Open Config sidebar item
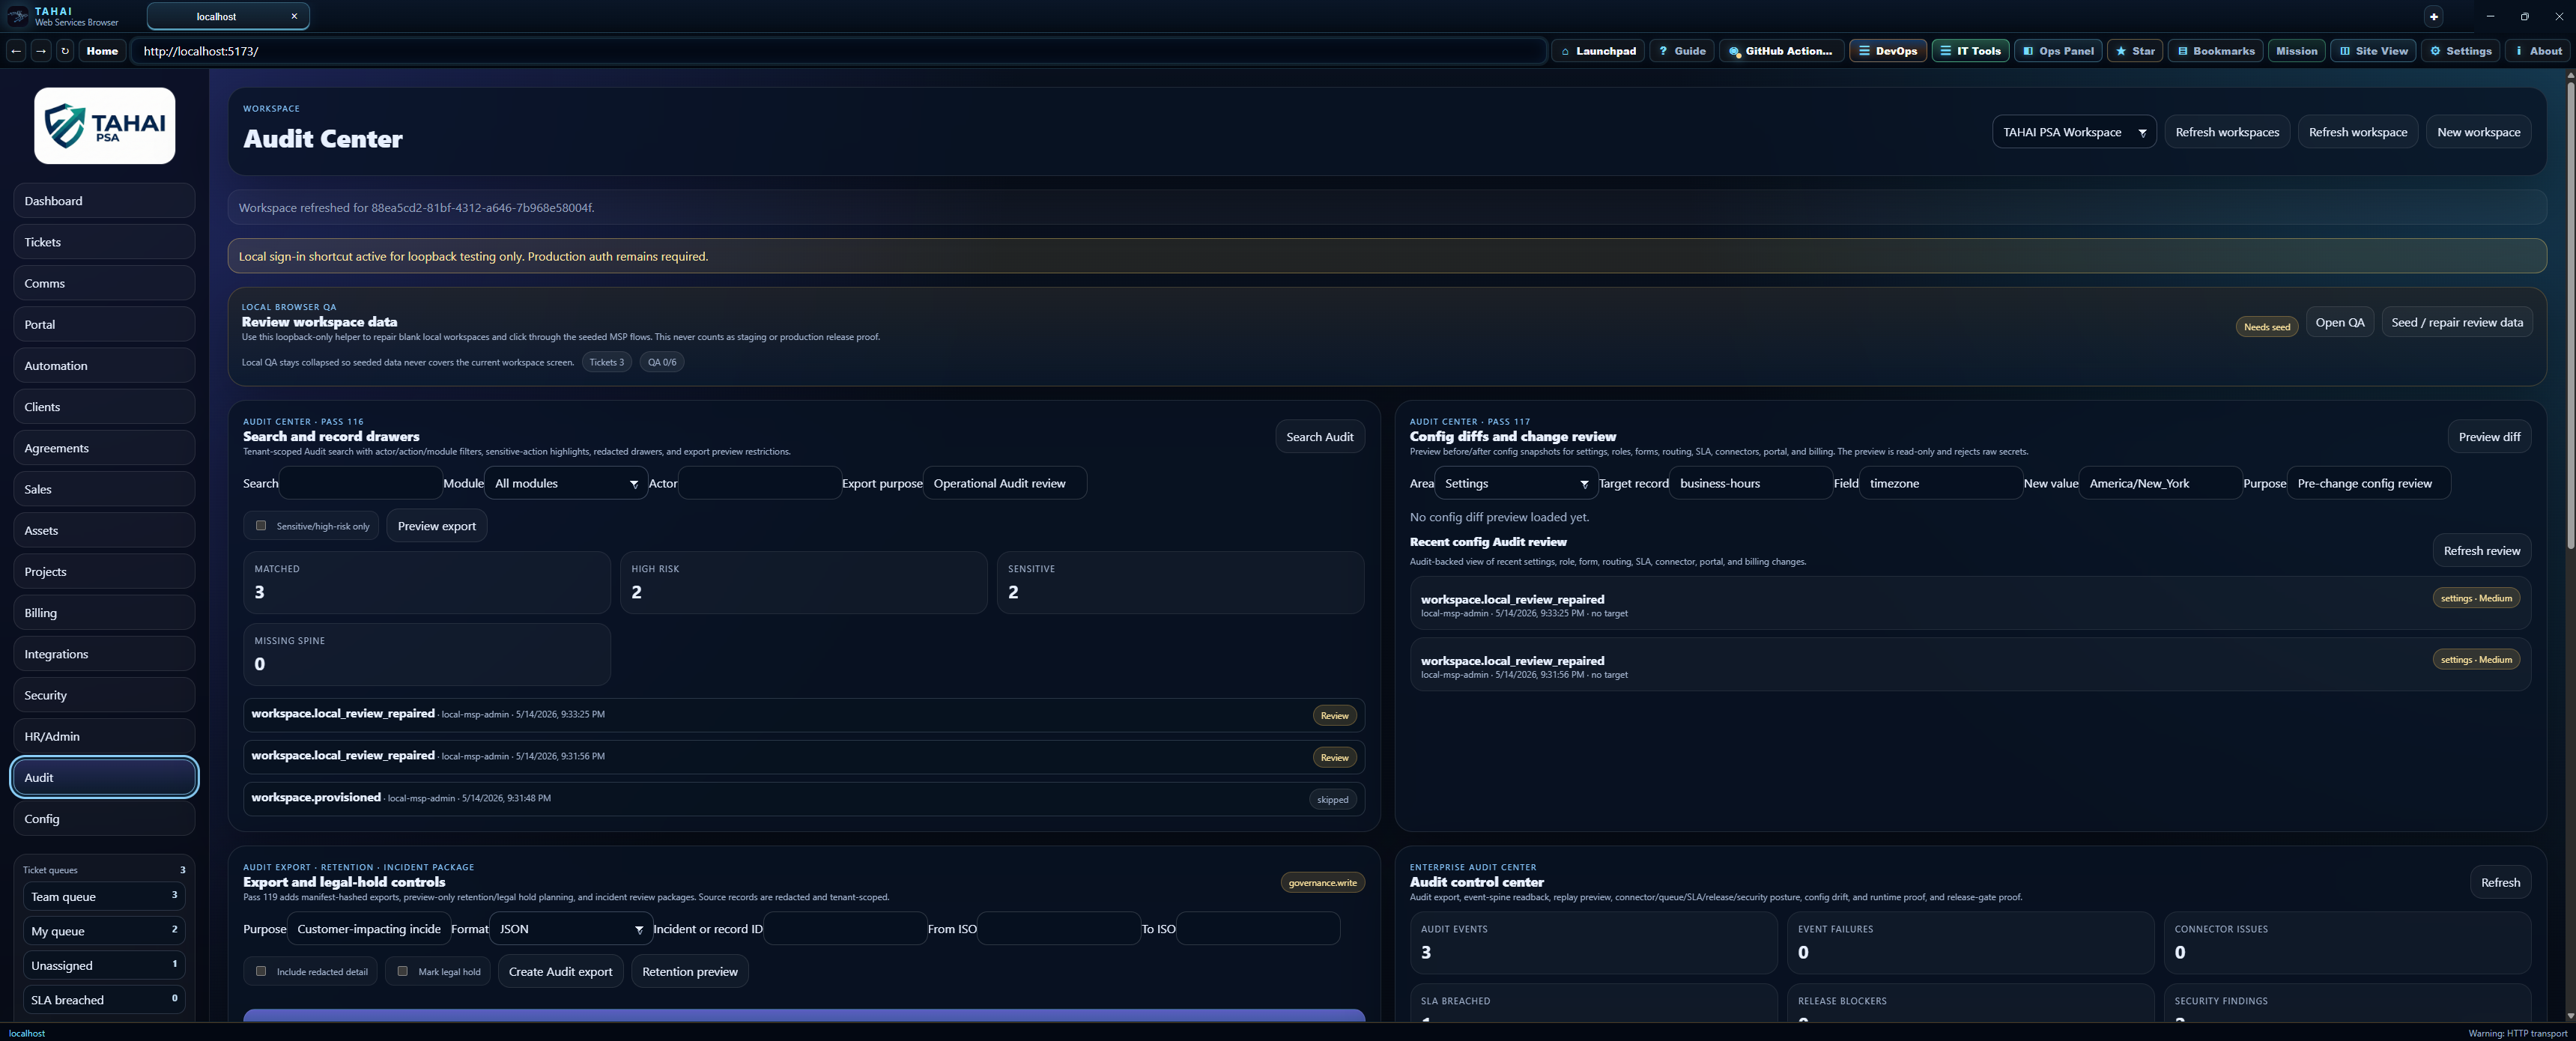This screenshot has height=1041, width=2576. tap(104, 819)
